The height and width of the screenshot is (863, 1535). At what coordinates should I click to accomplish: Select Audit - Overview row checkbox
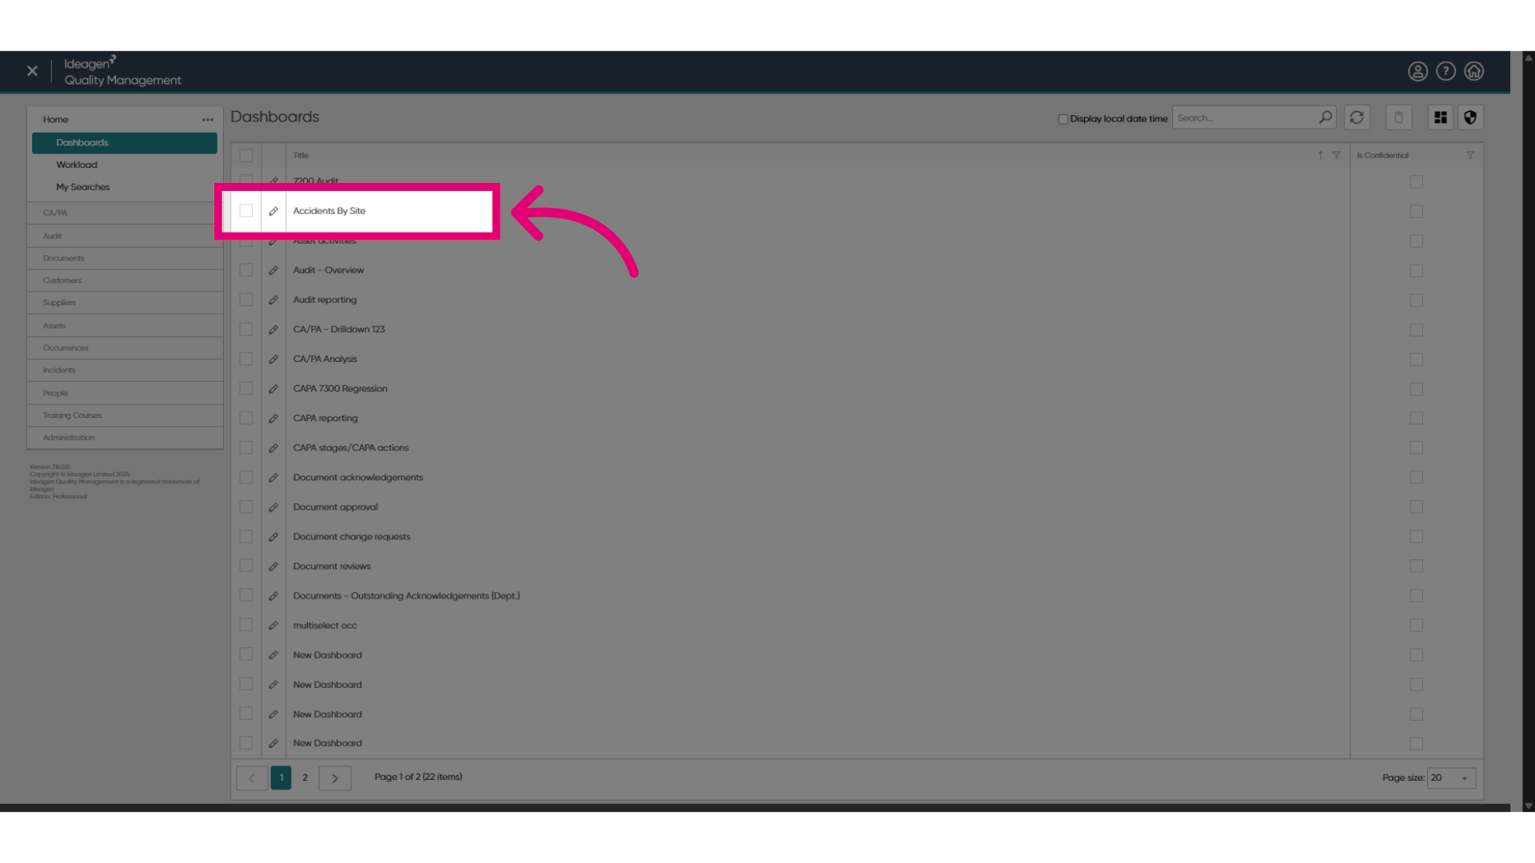tap(246, 270)
